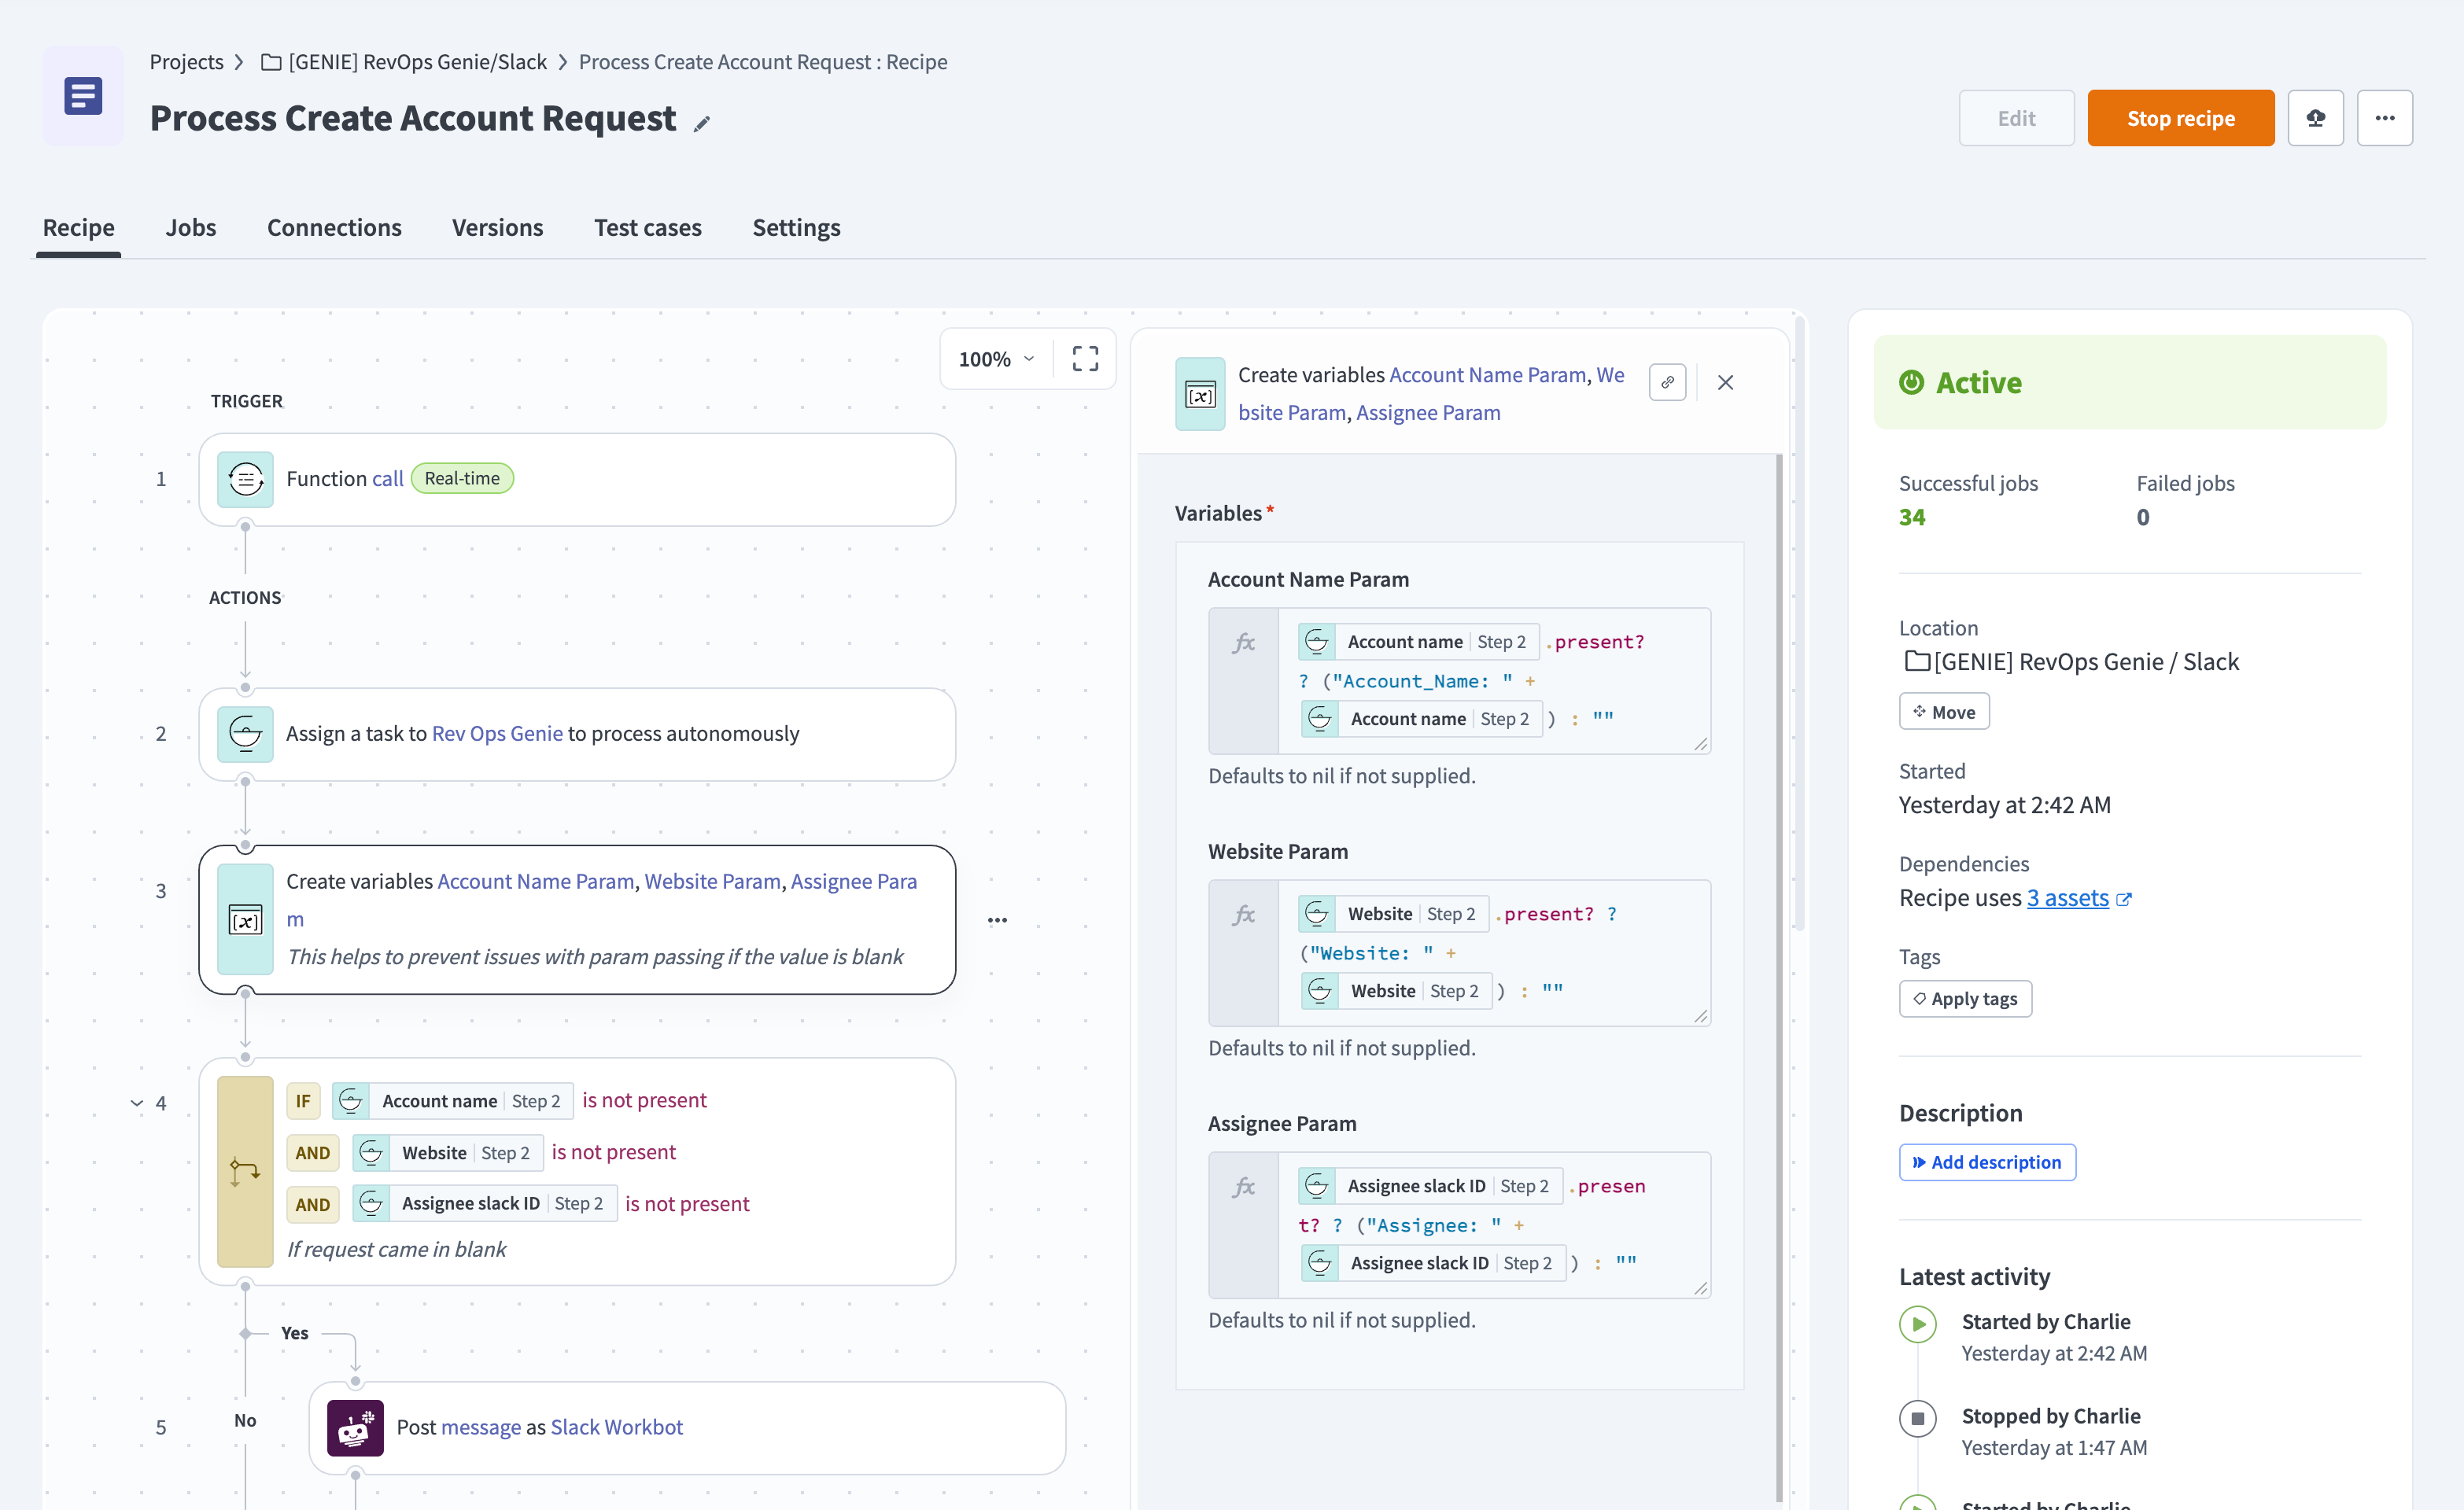Image resolution: width=2464 pixels, height=1510 pixels.
Task: Click the Apply tags button
Action: coord(1965,999)
